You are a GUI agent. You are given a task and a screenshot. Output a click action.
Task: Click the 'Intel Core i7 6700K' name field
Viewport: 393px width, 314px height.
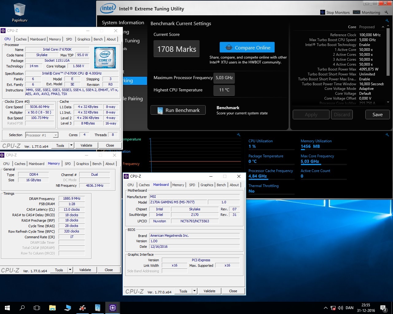[57, 49]
